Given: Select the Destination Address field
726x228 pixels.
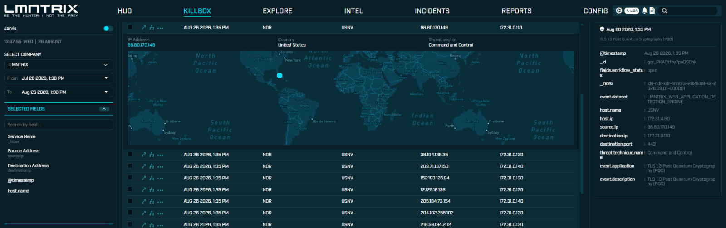Looking at the screenshot, I should point(28,166).
